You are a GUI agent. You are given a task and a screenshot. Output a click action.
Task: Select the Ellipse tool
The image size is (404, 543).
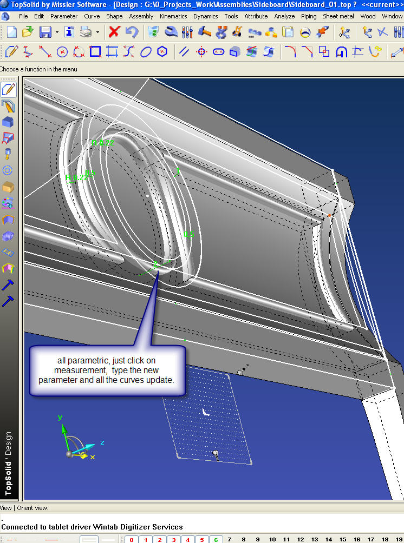[146, 52]
